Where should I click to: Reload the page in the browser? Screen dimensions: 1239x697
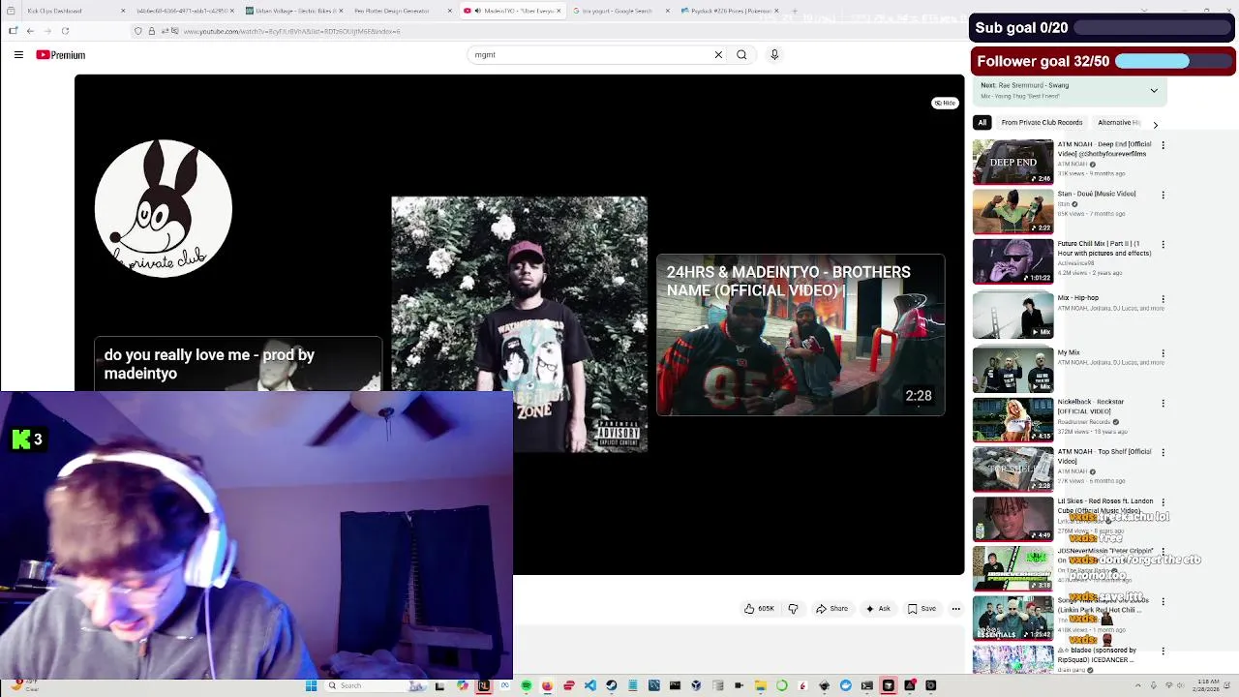pyautogui.click(x=65, y=31)
